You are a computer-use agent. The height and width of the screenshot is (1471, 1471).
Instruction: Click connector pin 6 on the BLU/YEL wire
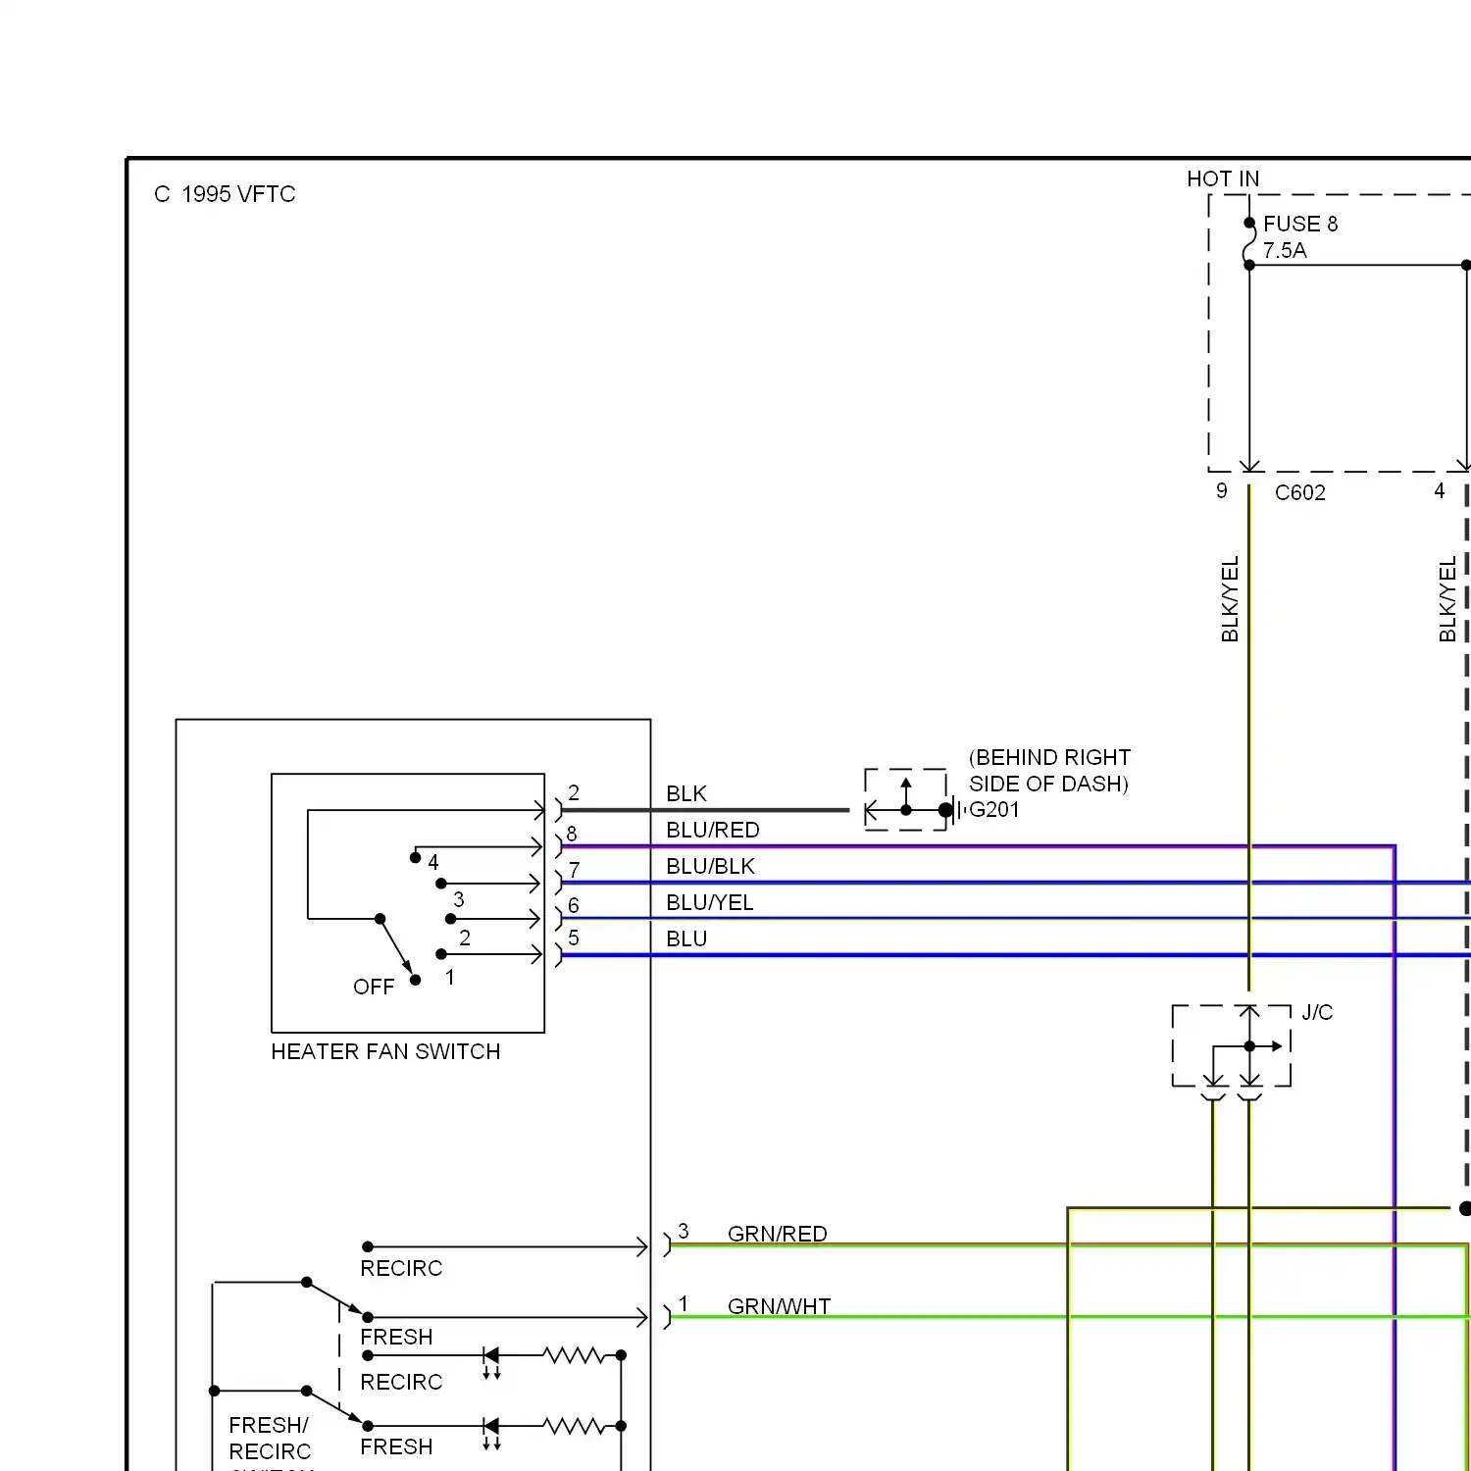pos(574,905)
